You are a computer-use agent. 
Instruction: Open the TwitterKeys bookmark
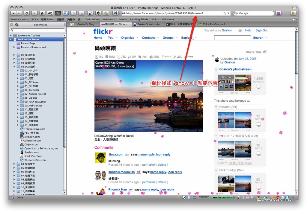(x=92, y=19)
